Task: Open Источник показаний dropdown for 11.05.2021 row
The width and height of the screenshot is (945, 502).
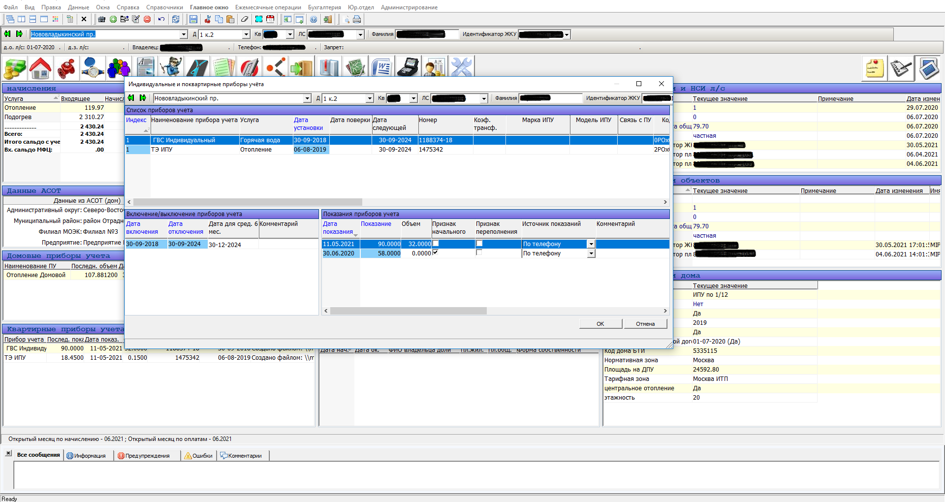Action: (x=591, y=244)
